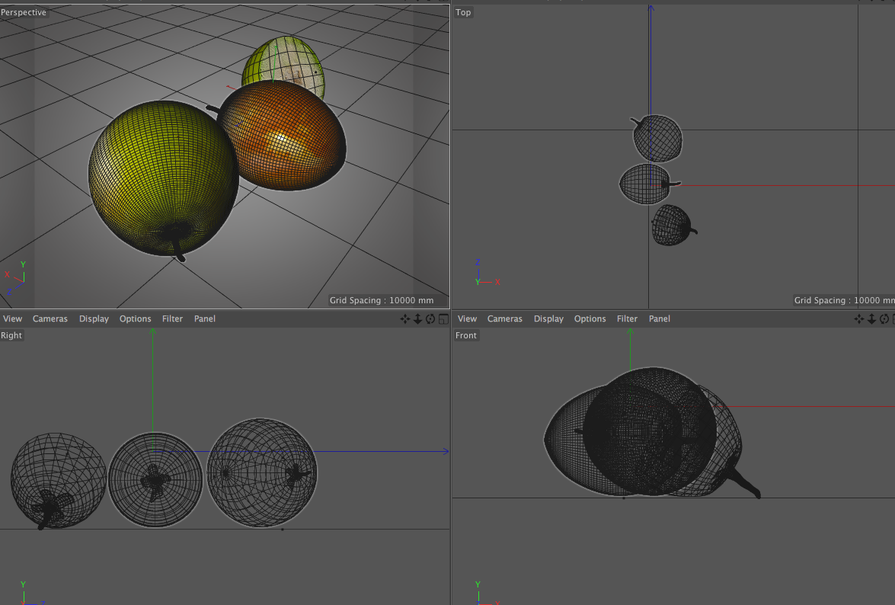
Task: Open the View menu of Front viewport
Action: coord(467,319)
